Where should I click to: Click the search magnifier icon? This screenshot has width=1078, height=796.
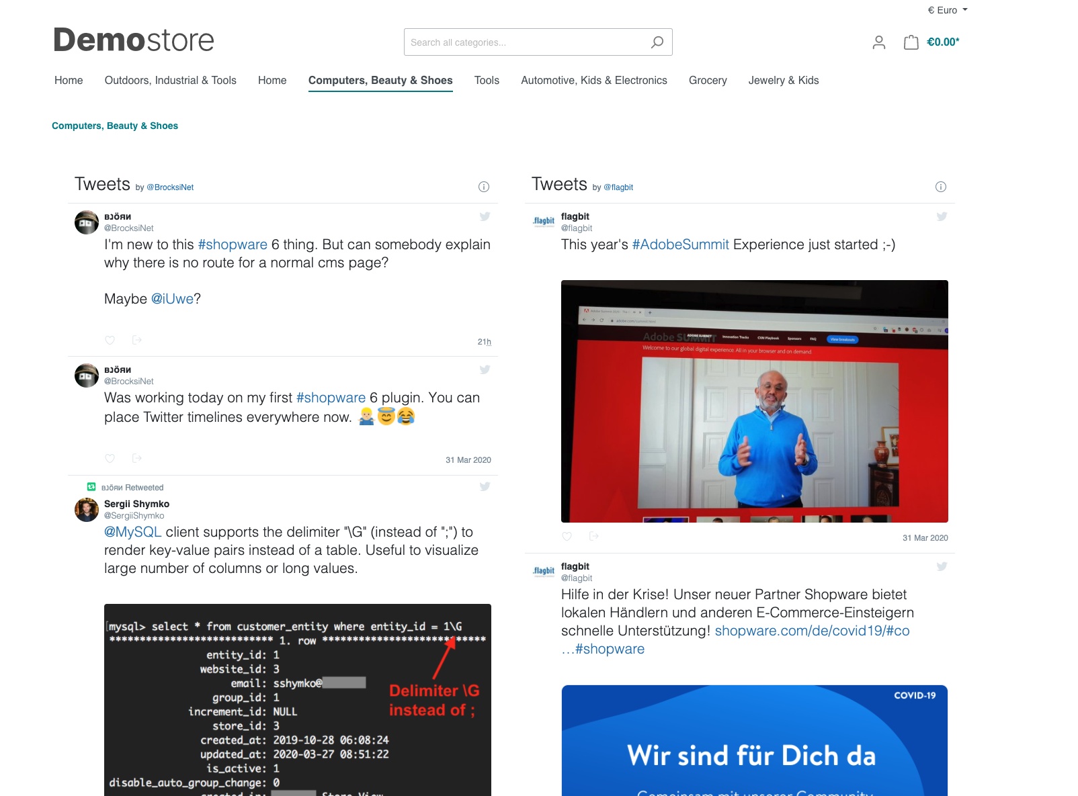pos(657,42)
